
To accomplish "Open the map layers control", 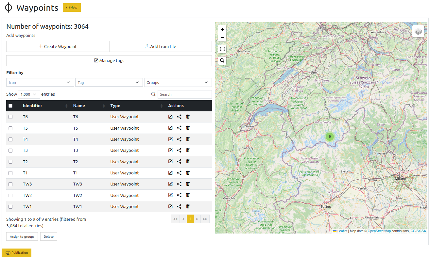I will coord(418,31).
